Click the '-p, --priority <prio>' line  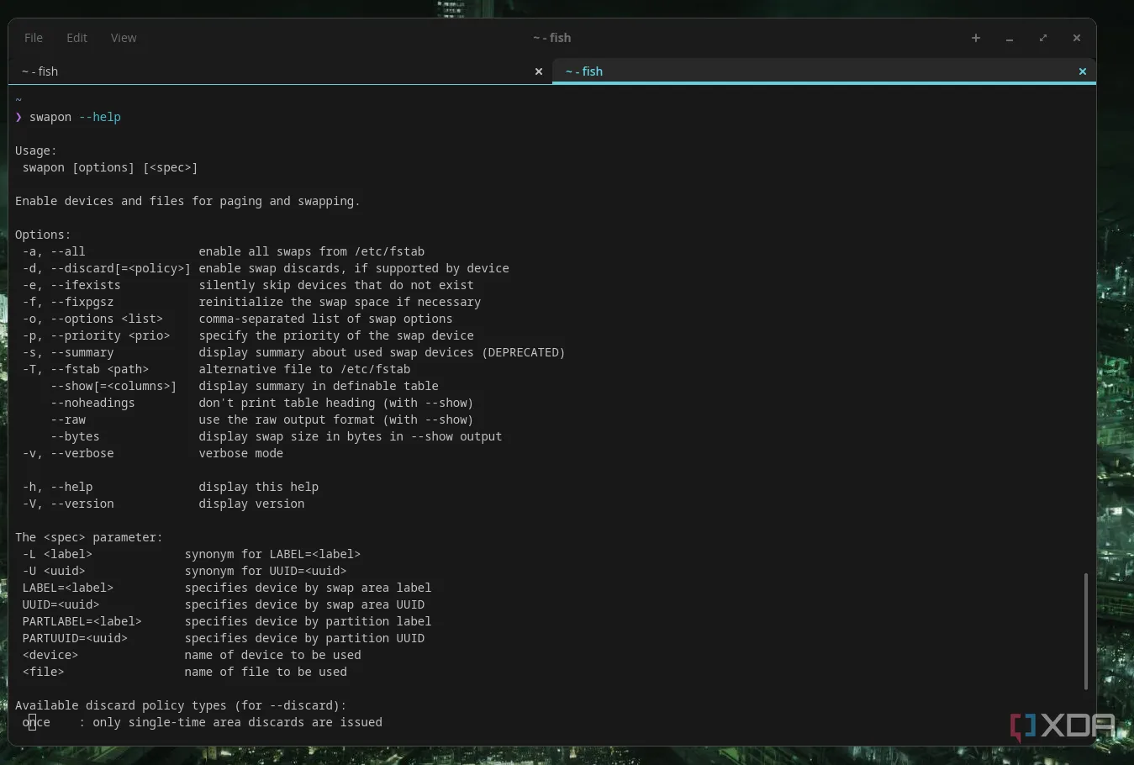[248, 335]
